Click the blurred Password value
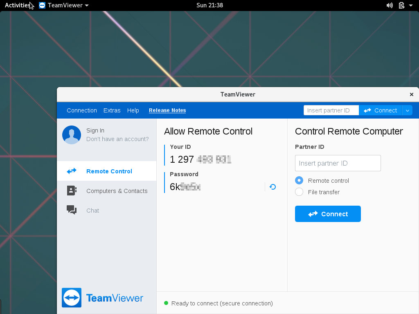The width and height of the screenshot is (419, 314). [185, 186]
